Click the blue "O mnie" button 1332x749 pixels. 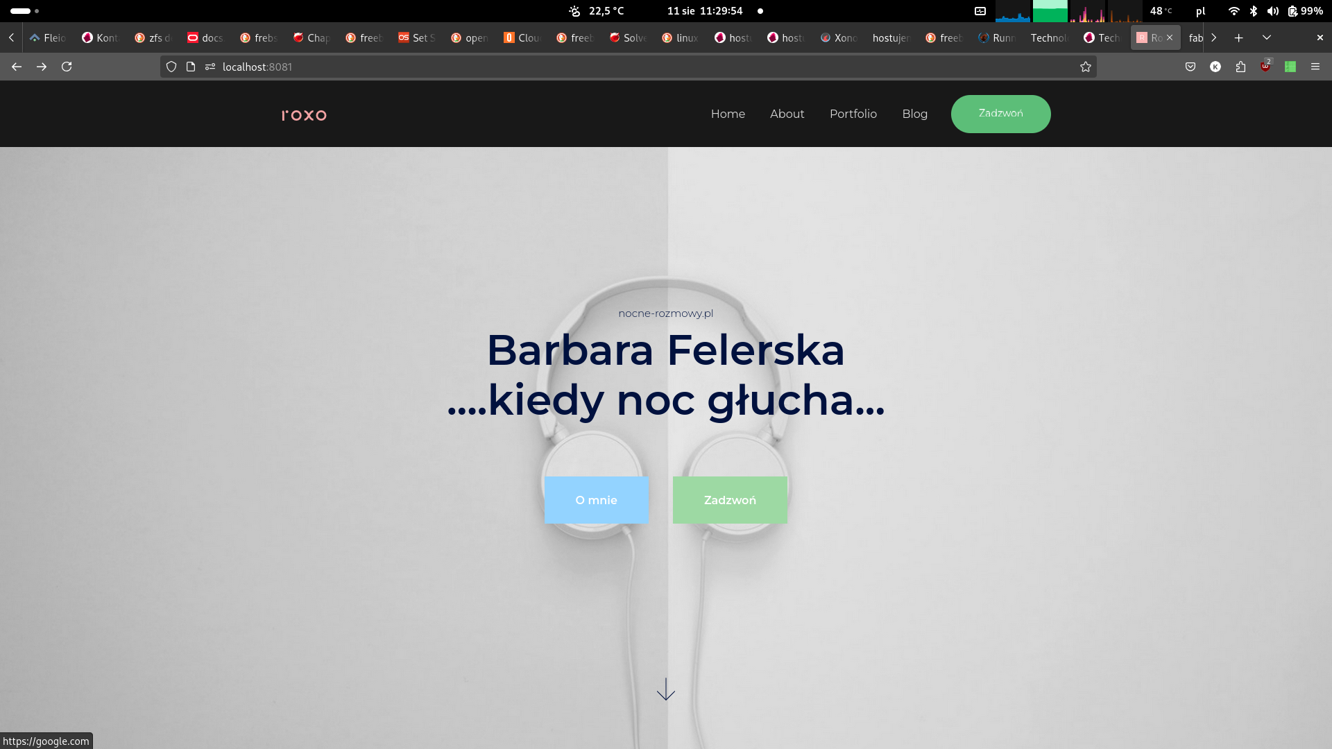click(x=596, y=500)
